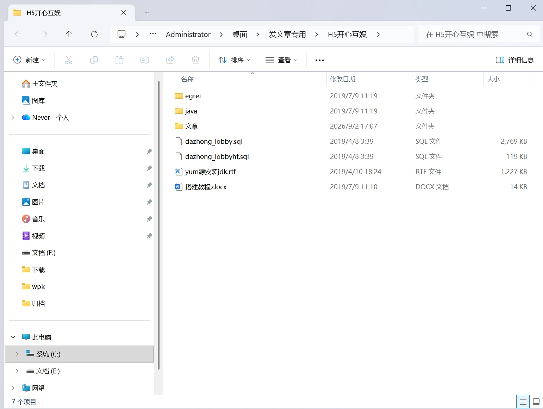Expand the Never - 个人 OneDrive node
Screen dimensions: 543x409
[13, 117]
